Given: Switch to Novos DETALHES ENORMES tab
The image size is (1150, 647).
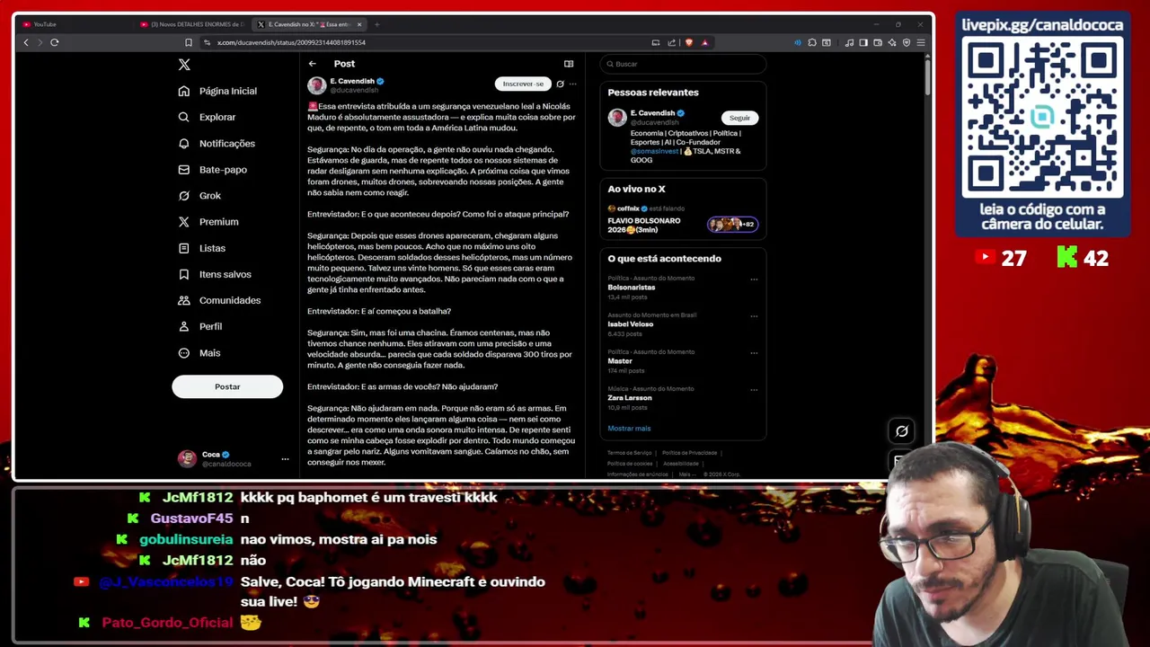Looking at the screenshot, I should [191, 24].
